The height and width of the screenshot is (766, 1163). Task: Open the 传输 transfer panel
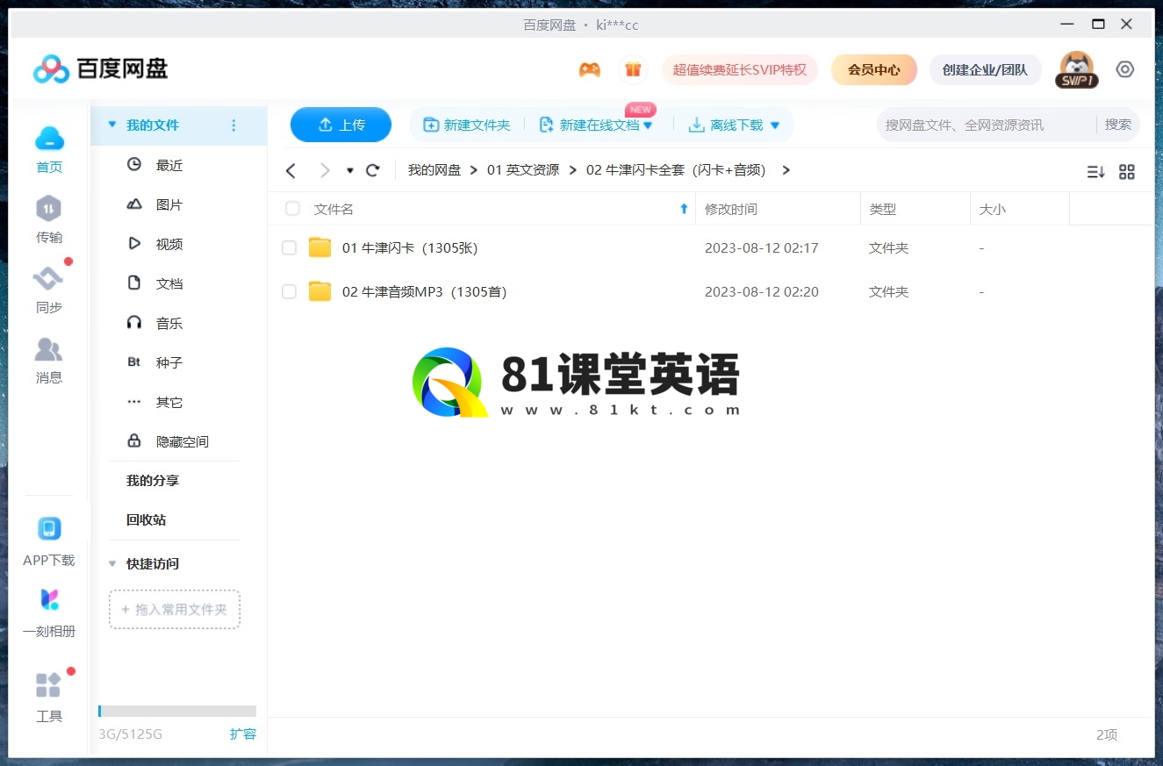(x=49, y=219)
